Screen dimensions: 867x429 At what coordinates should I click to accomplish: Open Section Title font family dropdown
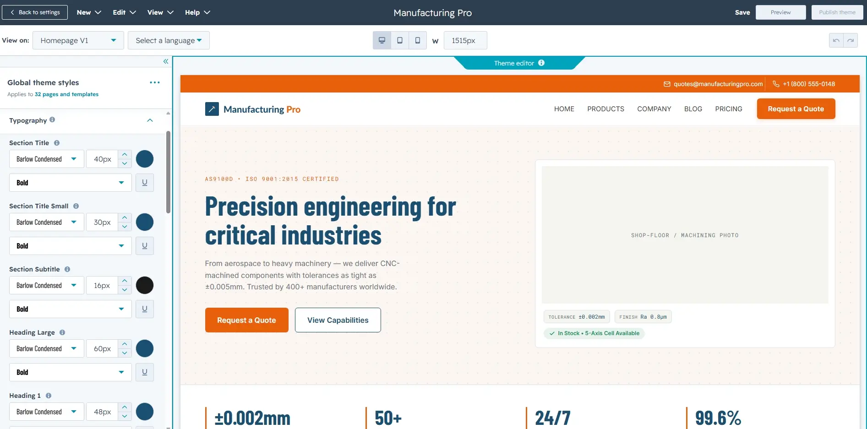47,159
